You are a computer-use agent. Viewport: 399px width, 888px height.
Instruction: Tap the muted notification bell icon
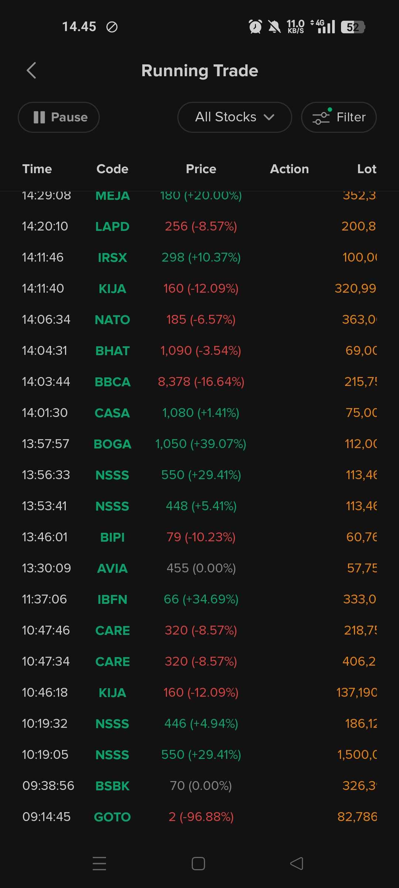coord(274,27)
